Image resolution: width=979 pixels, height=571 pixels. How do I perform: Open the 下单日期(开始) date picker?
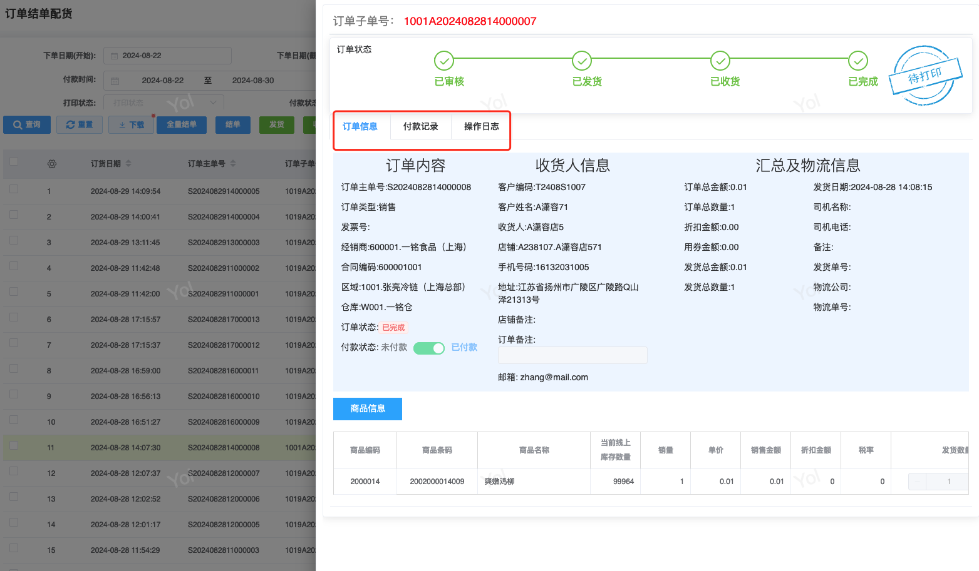167,56
